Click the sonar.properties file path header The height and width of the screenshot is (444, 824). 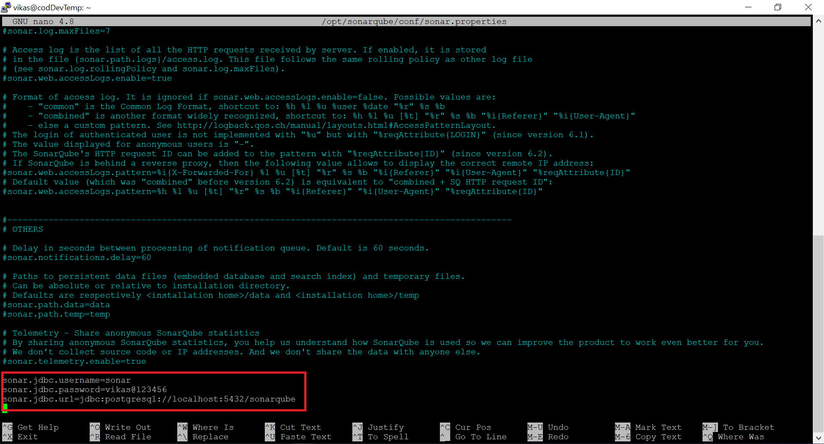(414, 21)
